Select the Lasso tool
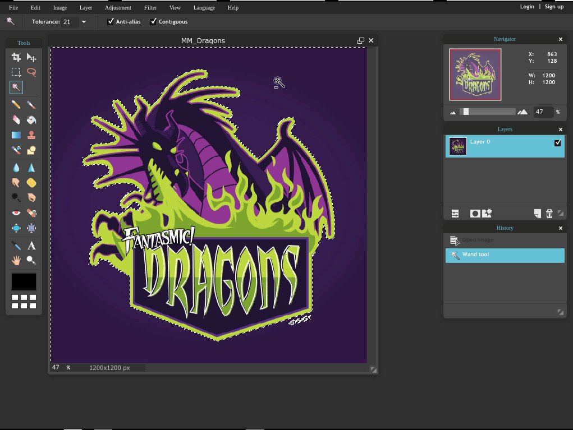573x430 pixels. coord(31,72)
